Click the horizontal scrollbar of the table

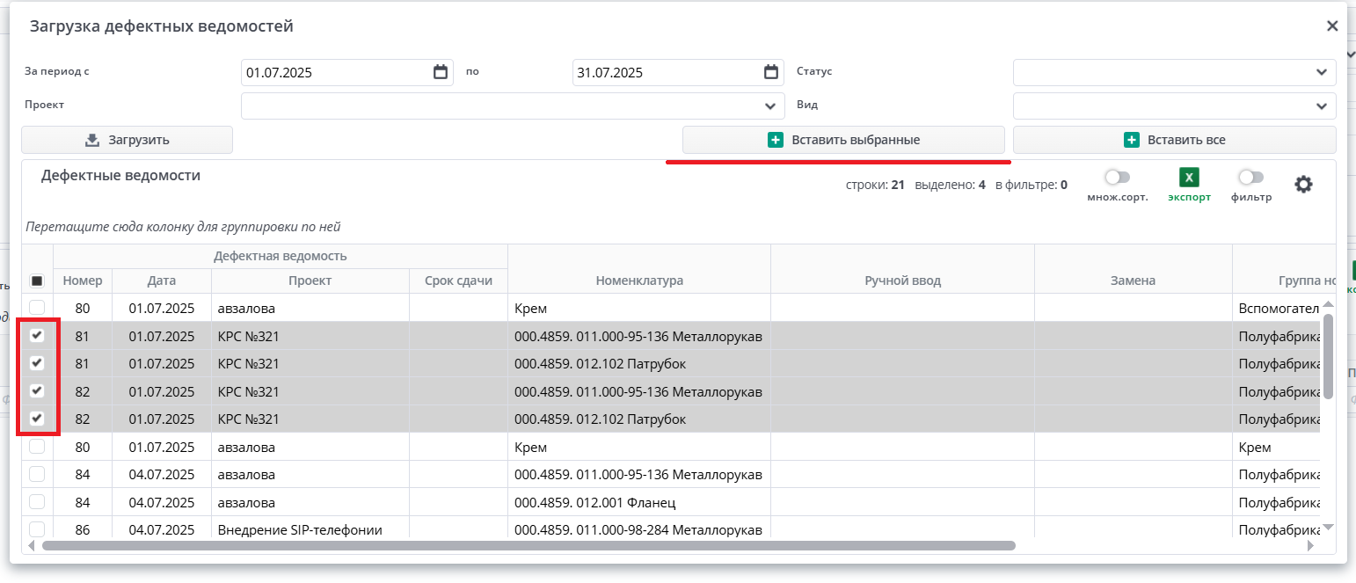click(528, 545)
